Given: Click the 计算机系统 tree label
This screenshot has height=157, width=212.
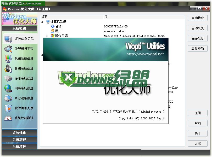Looking at the screenshot, I should click(x=58, y=22).
